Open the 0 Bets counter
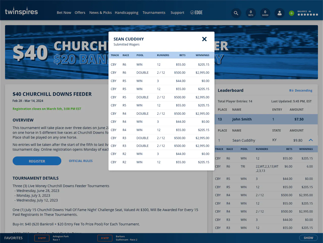 tap(251, 13)
